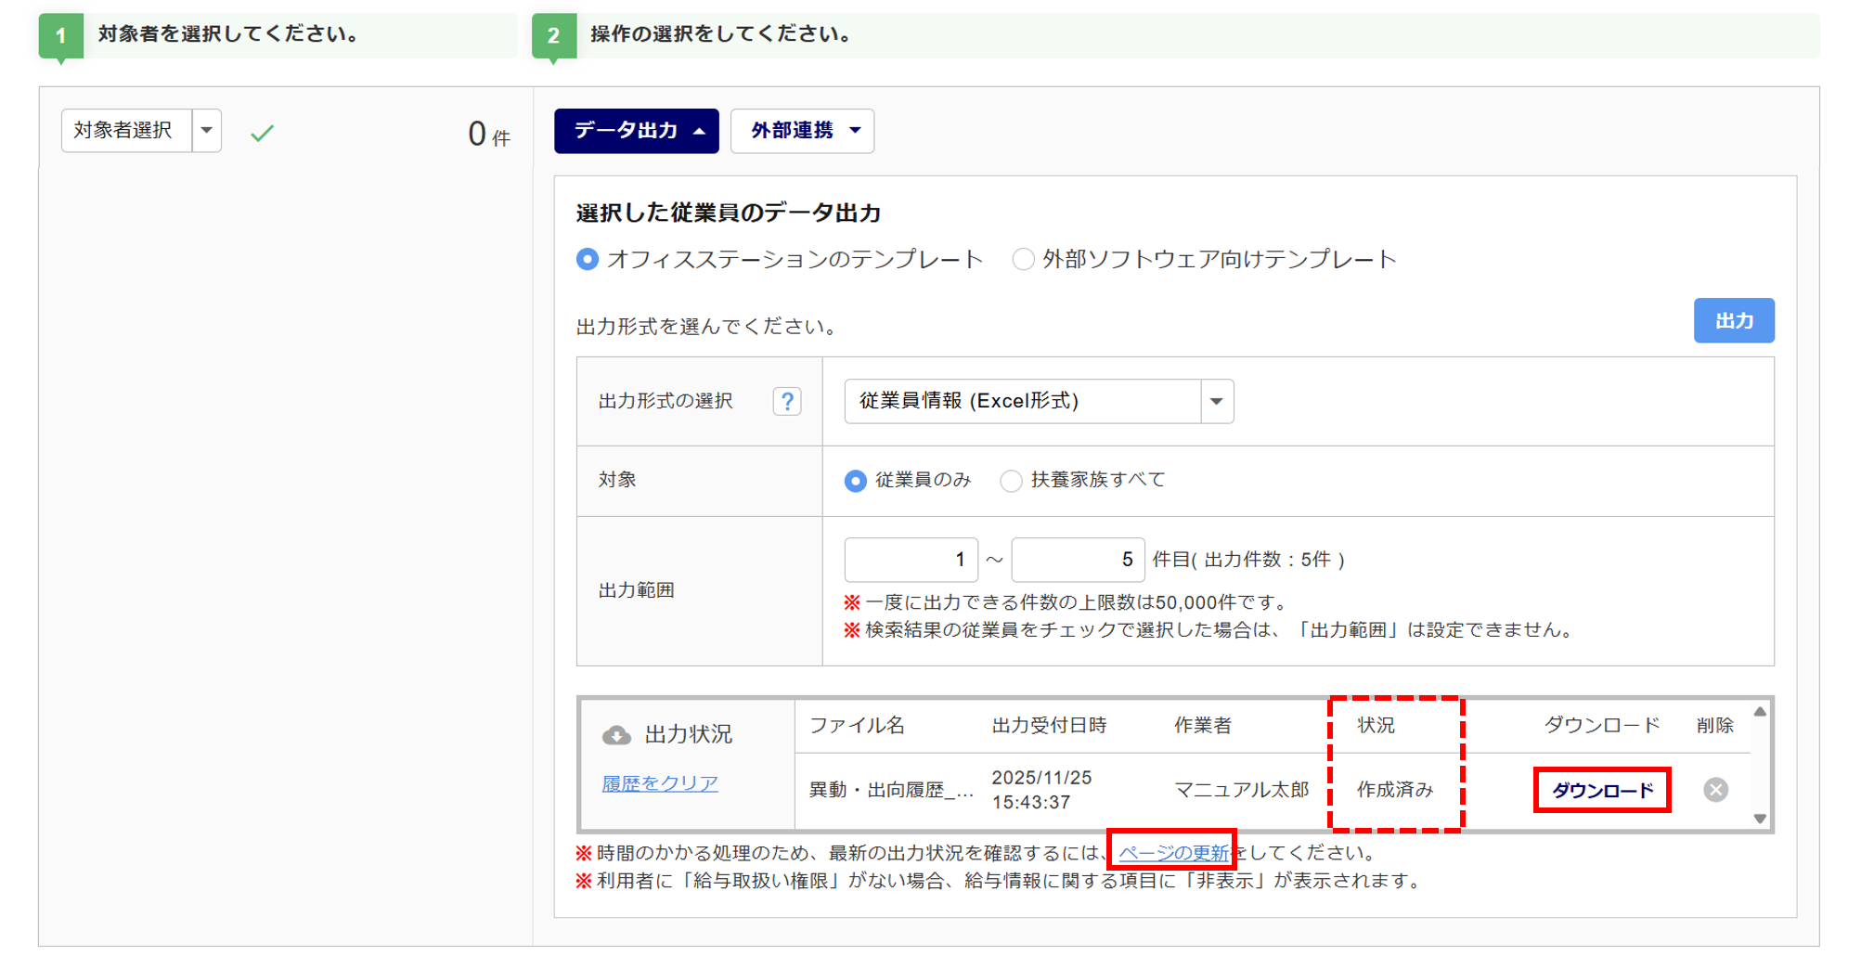1861x956 pixels.
Task: Click the cloud download icon beside 出力状況
Action: point(616,735)
